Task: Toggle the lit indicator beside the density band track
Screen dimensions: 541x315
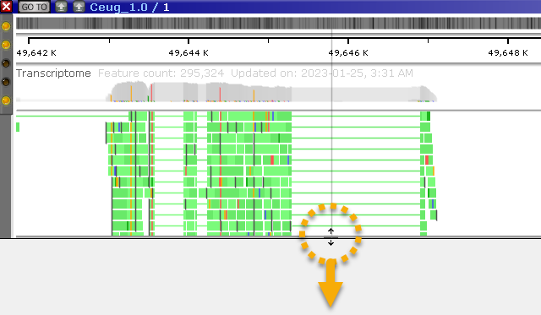Action: (6, 26)
